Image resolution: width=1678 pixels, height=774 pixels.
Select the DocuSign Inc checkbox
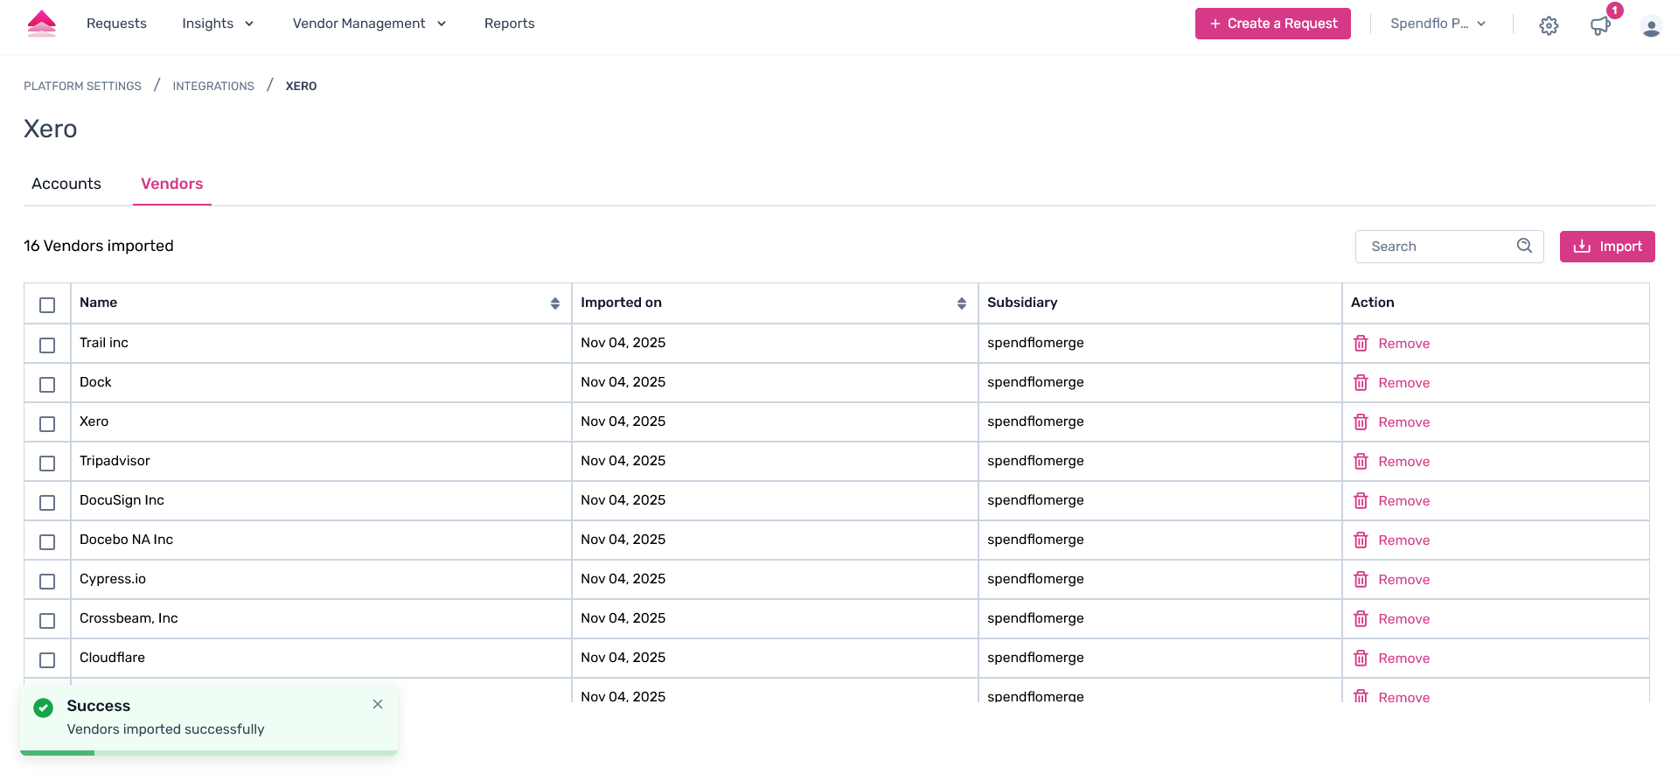click(x=47, y=503)
